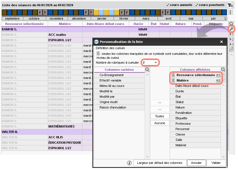Click the scroll-down arrow of Colonnes affichées list
Image resolution: width=238 pixels, height=171 pixels.
223,157
